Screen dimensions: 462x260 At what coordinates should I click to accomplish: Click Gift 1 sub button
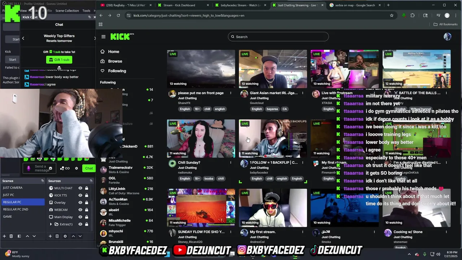tap(59, 60)
